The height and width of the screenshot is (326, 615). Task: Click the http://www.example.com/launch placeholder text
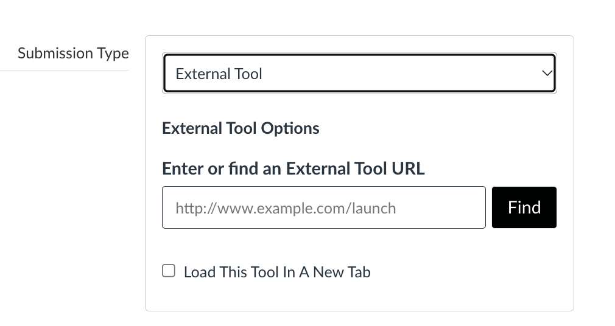click(x=286, y=208)
